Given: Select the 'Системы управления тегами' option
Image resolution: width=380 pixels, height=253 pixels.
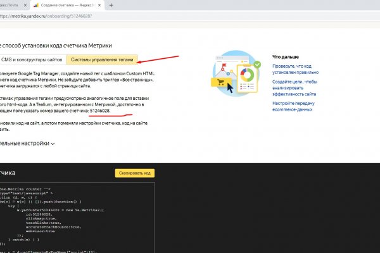Looking at the screenshot, I should pos(102,60).
